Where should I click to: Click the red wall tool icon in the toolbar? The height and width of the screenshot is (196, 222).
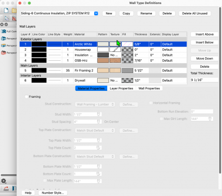click(x=14, y=18)
